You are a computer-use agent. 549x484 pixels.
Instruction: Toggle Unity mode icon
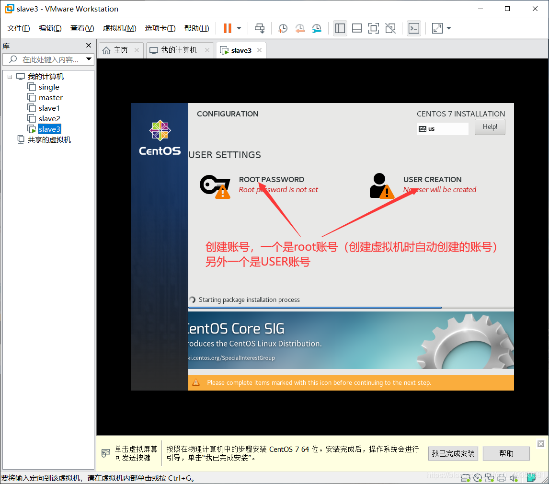390,28
